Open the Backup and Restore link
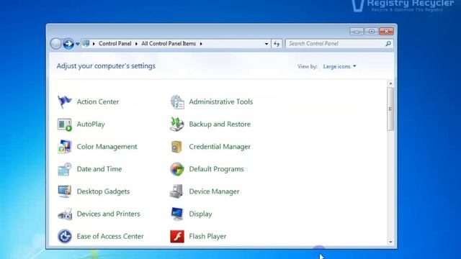 pyautogui.click(x=220, y=124)
